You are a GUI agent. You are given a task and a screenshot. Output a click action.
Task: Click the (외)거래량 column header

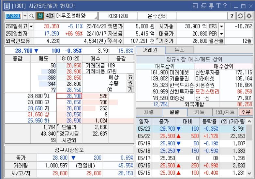pyautogui.click(x=233, y=122)
